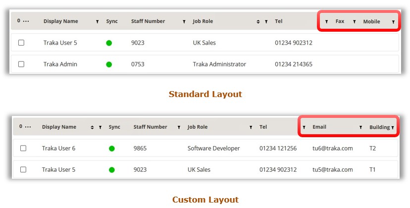The image size is (410, 208).
Task: Open the ellipsis menu in the Standard Layout header
Action: pos(27,21)
